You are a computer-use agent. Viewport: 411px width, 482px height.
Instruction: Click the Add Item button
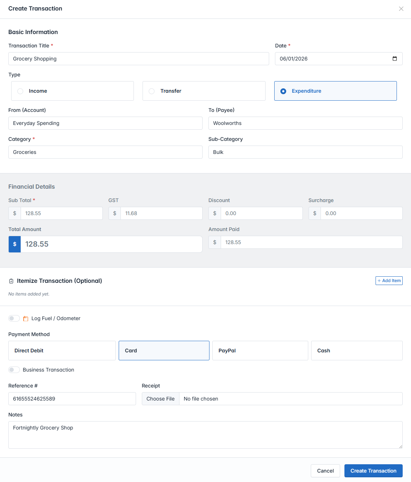click(389, 281)
